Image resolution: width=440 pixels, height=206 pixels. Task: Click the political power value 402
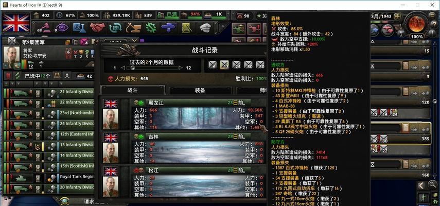pyautogui.click(x=45, y=15)
